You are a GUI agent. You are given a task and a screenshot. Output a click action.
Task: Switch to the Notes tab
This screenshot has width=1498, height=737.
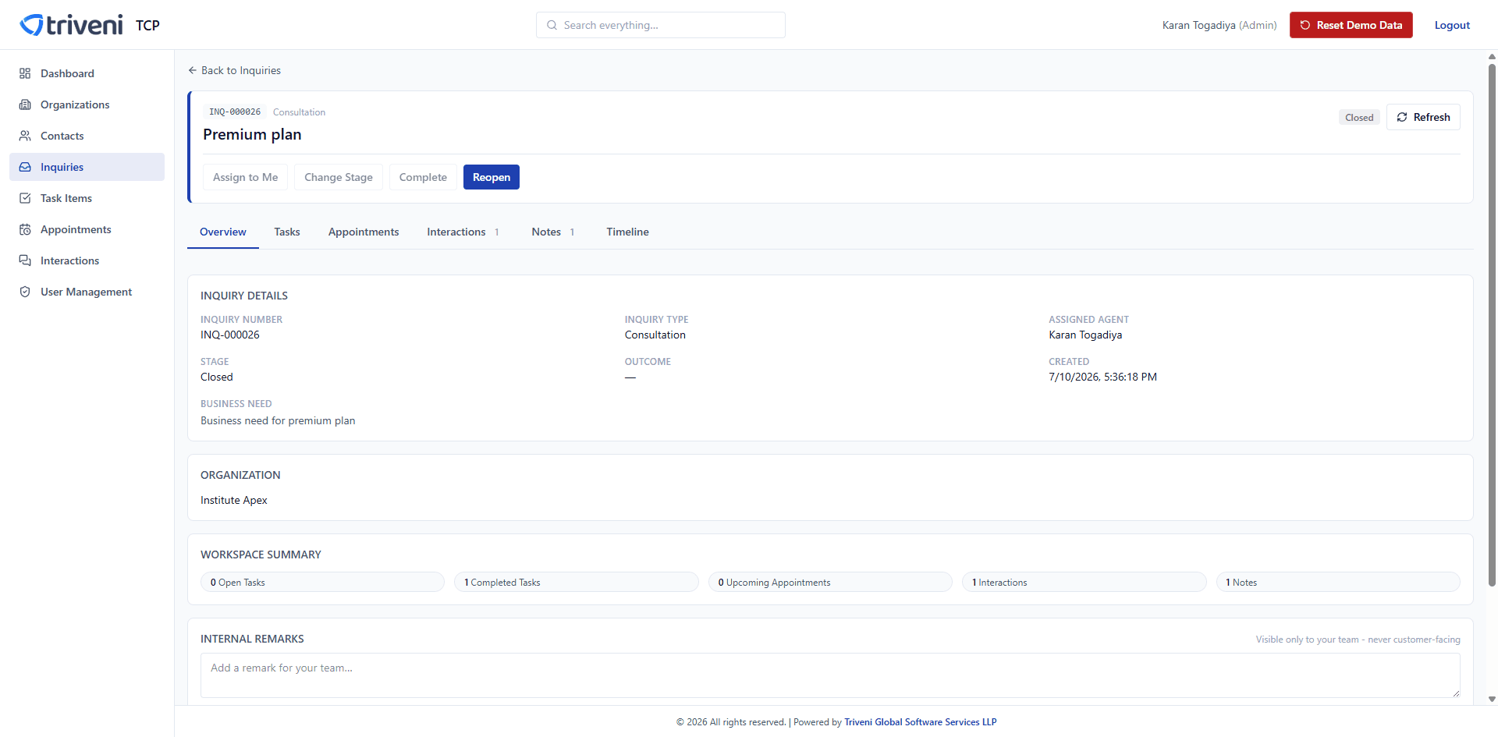pyautogui.click(x=553, y=232)
